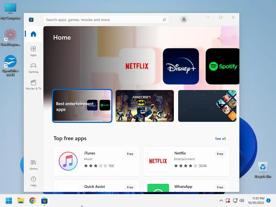
Task: Click Entertainment category under Netflix
Action: coord(184,159)
